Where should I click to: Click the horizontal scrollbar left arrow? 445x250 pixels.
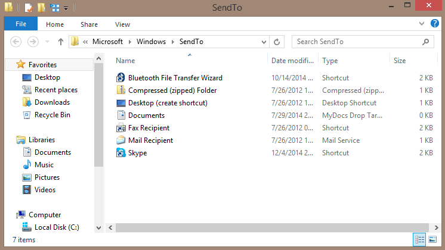[110, 227]
